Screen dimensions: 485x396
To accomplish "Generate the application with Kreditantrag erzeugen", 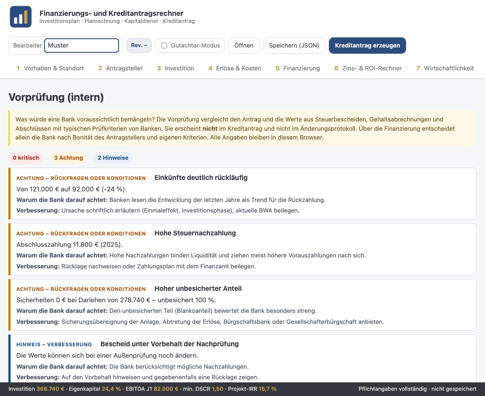I will (x=367, y=46).
